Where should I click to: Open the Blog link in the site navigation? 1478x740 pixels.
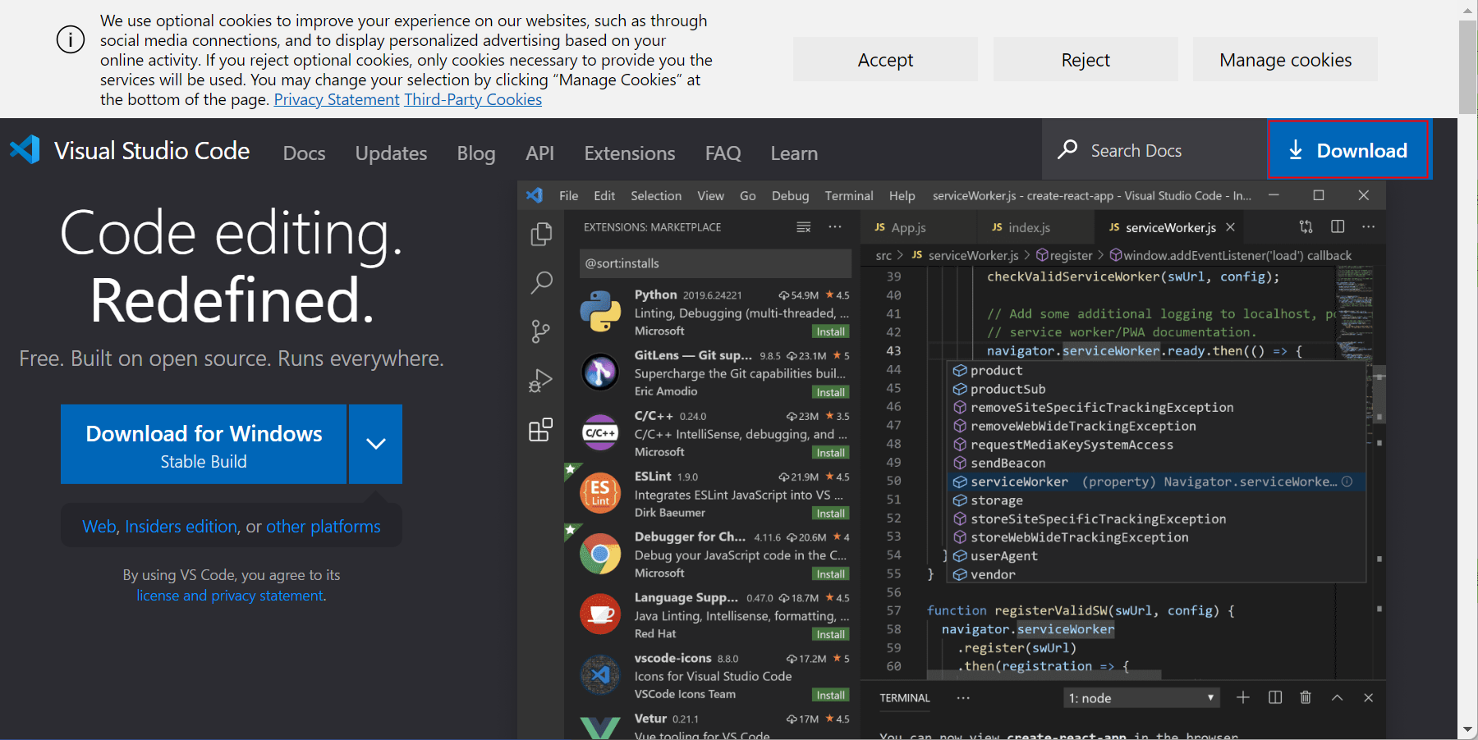click(476, 153)
